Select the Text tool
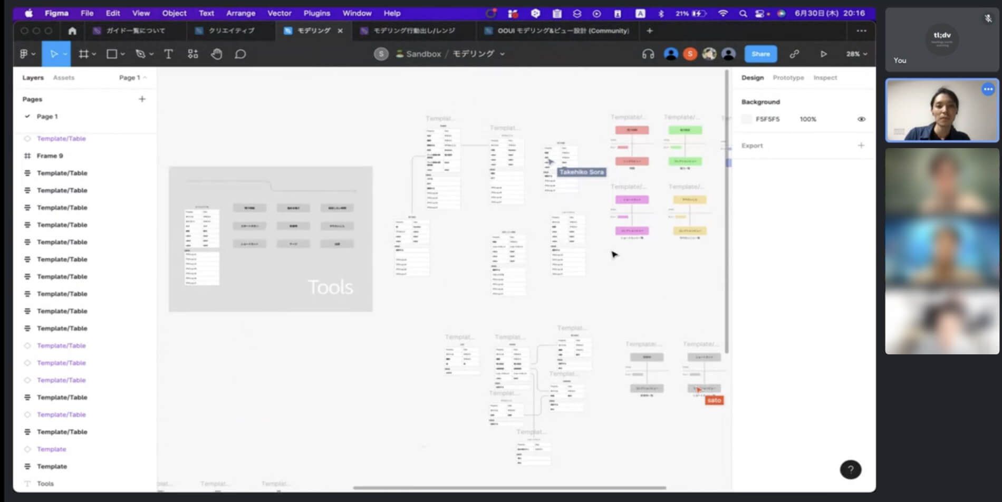This screenshot has height=502, width=1002. [168, 54]
